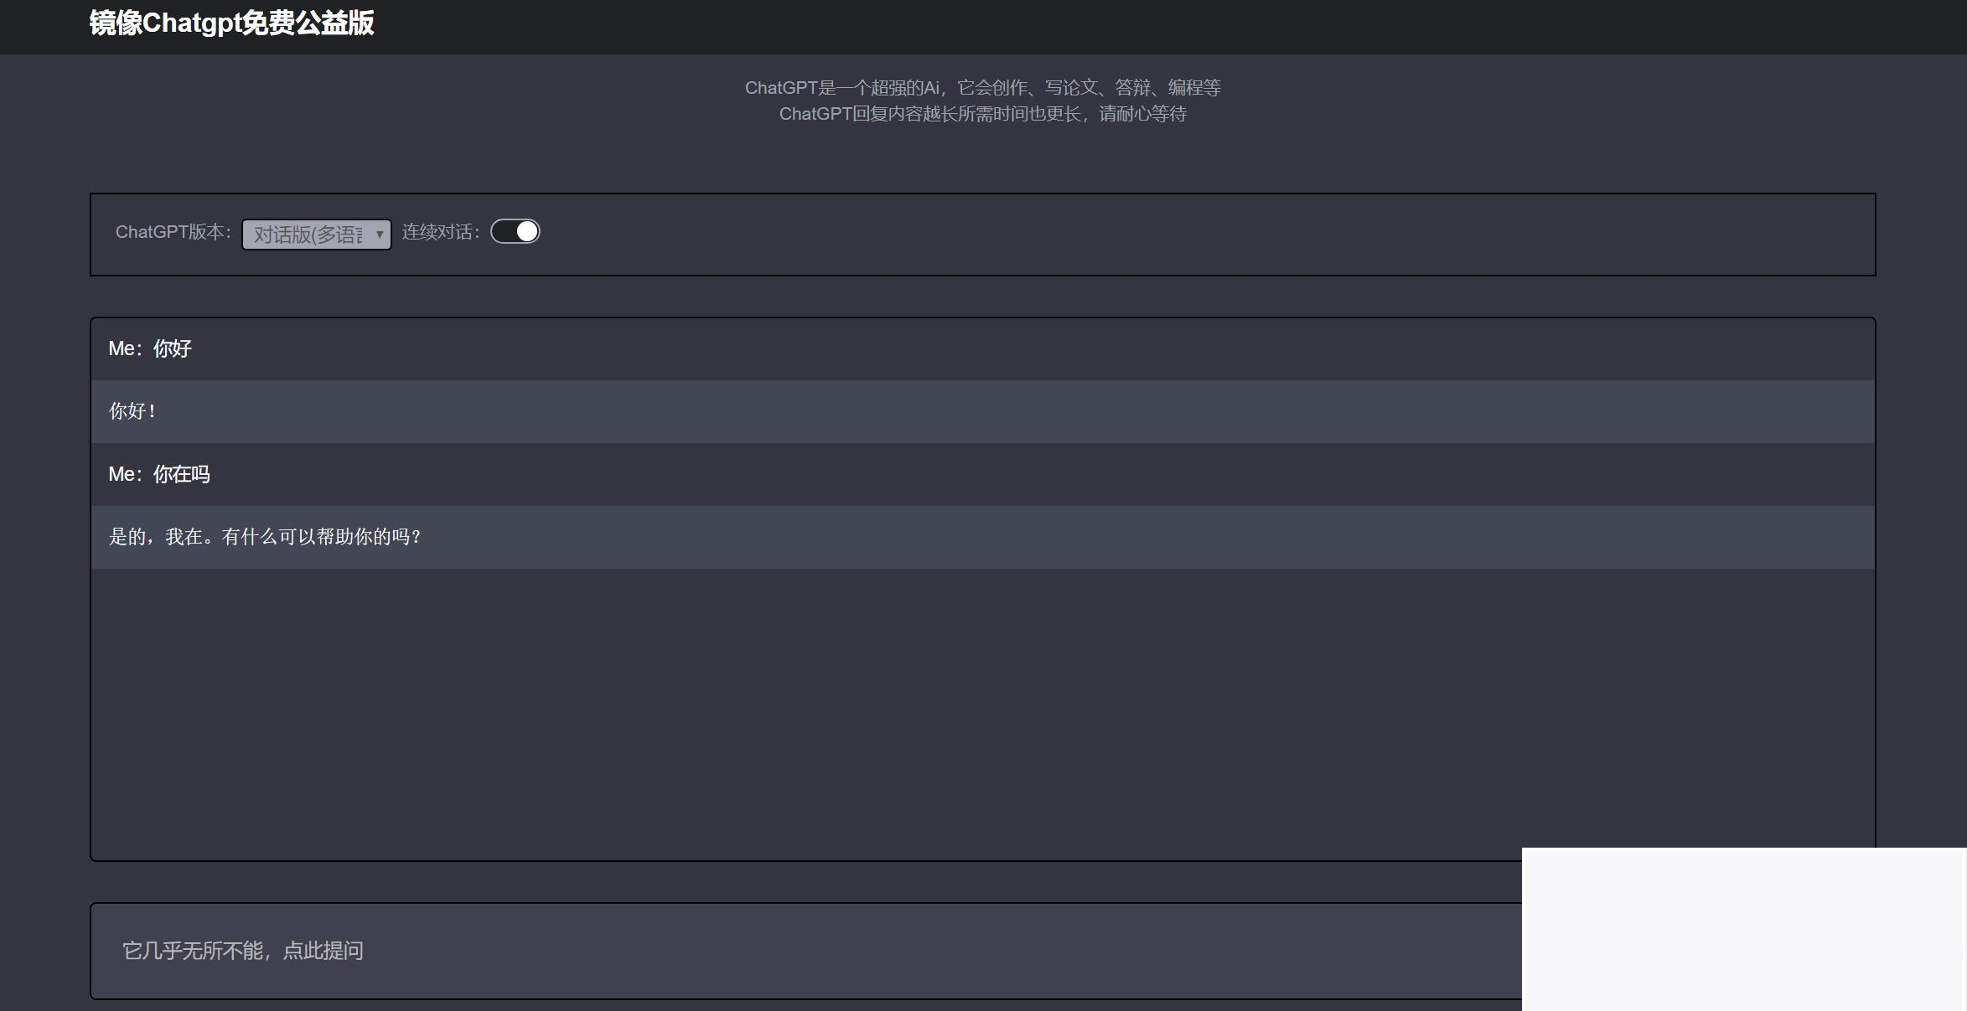Viewport: 1967px width, 1011px height.
Task: Toggle the 连续对话 switch
Action: [515, 231]
